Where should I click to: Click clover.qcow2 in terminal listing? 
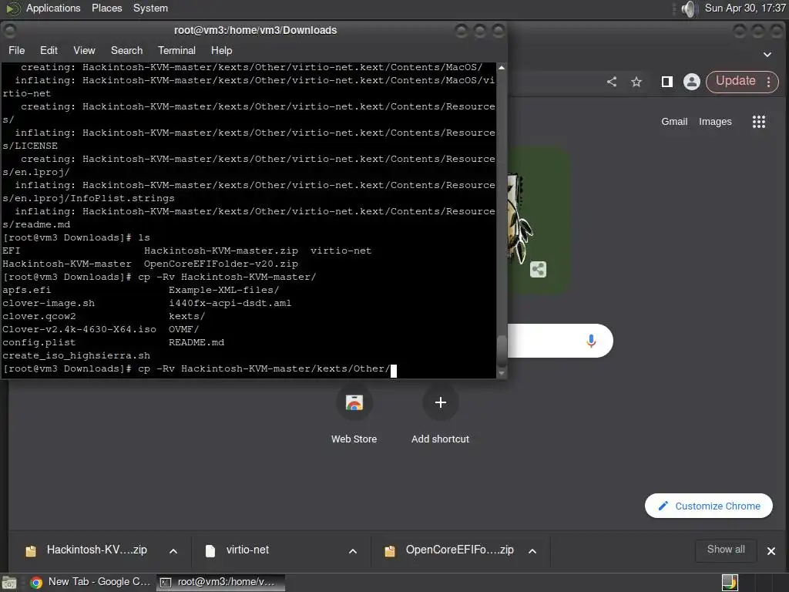point(39,316)
